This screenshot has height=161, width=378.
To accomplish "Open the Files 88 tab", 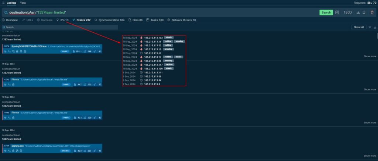I will 135,20.
